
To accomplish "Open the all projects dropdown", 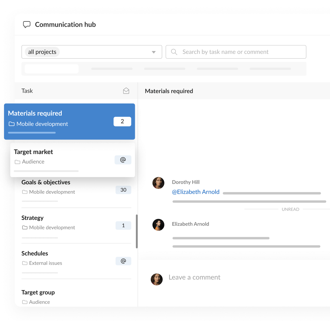I will 154,52.
